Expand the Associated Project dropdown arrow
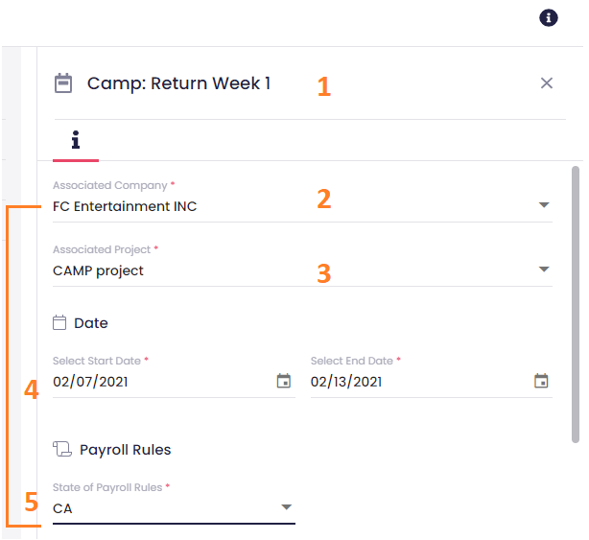Screen dimensions: 589x540 tap(544, 270)
